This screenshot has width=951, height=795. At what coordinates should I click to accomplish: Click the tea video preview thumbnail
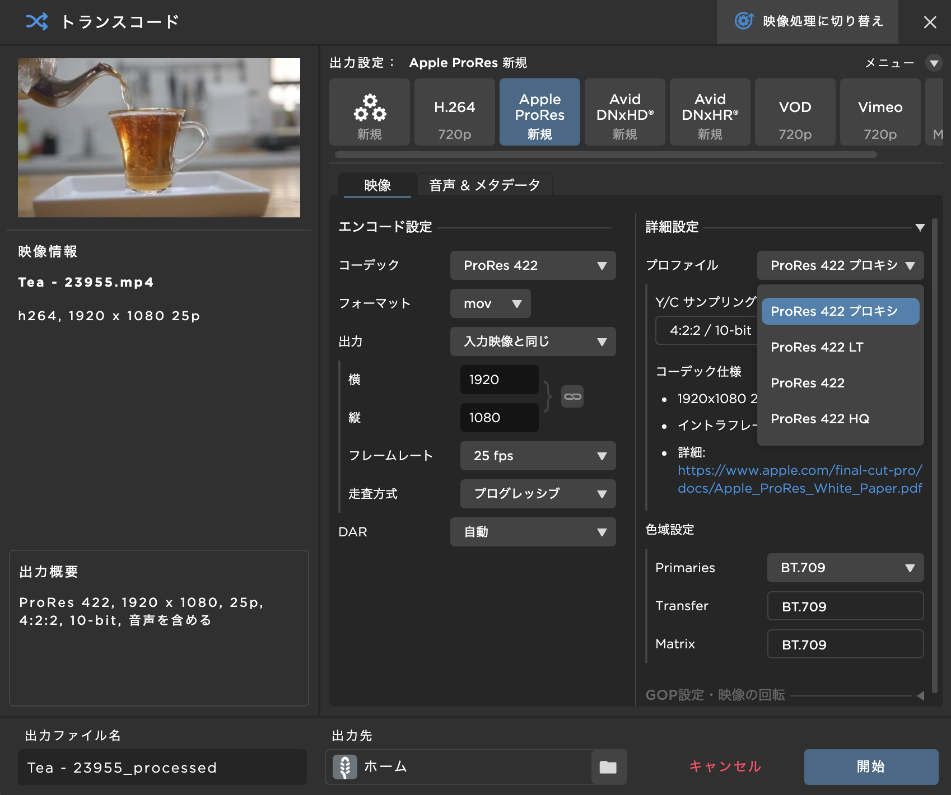coord(159,138)
